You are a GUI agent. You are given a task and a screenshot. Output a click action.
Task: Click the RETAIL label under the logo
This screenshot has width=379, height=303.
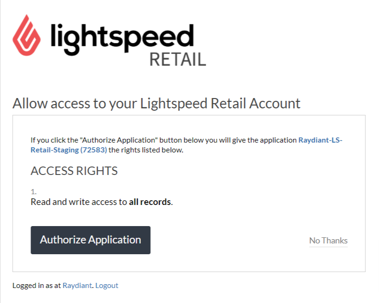point(178,59)
